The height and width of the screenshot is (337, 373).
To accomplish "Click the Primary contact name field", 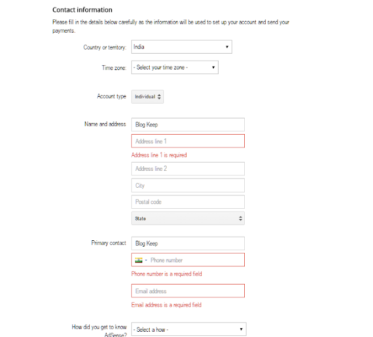I will tap(188, 243).
